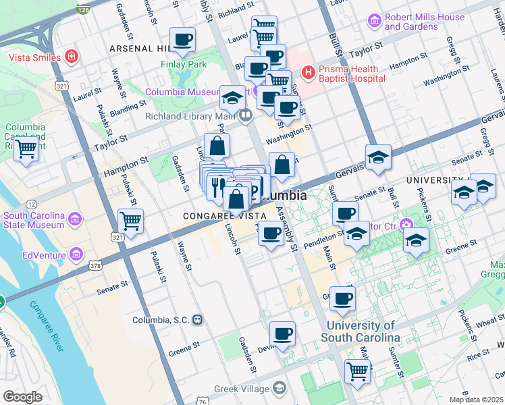Select the shopping cart marker near Columbia Canal
This screenshot has width=505, height=405.
(26, 148)
